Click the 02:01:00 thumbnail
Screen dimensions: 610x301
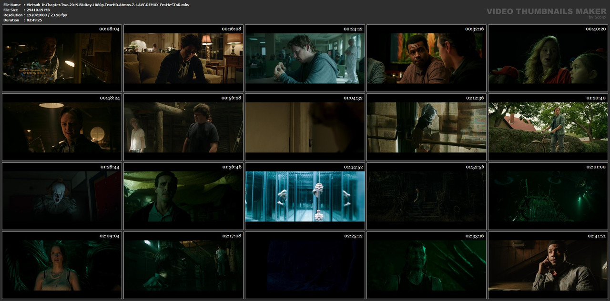pyautogui.click(x=548, y=196)
